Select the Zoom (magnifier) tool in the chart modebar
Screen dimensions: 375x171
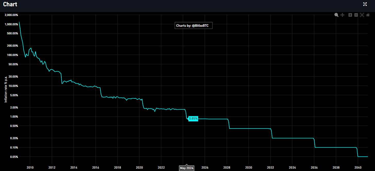pos(336,15)
